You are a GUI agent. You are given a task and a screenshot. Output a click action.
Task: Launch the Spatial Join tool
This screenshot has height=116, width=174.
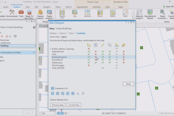pos(62,14)
